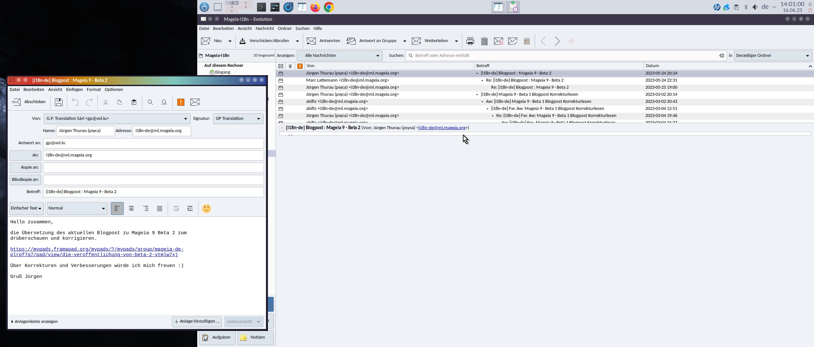
Task: Click the clipboard paste icon in the composer
Action: (134, 102)
